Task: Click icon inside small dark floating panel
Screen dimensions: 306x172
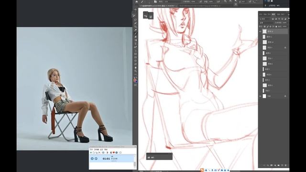Action: point(149,157)
